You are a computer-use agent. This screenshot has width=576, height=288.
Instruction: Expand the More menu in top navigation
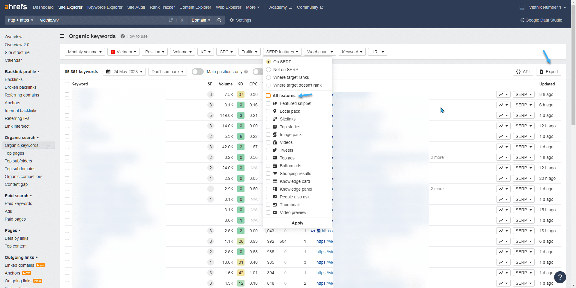253,7
